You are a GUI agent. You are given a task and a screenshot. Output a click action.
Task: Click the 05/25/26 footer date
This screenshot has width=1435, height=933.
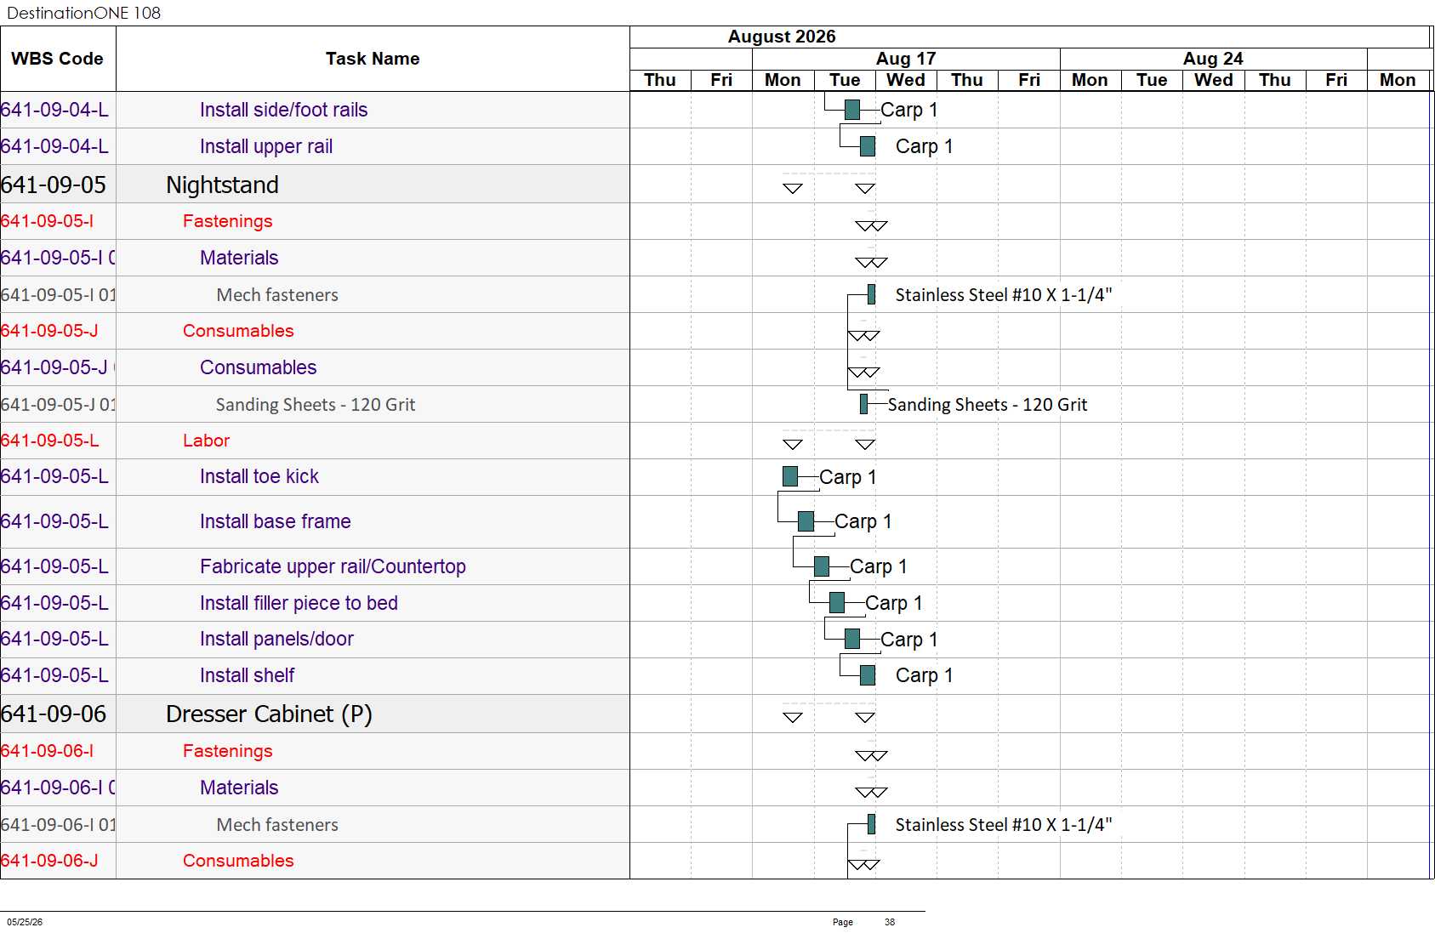(x=25, y=922)
